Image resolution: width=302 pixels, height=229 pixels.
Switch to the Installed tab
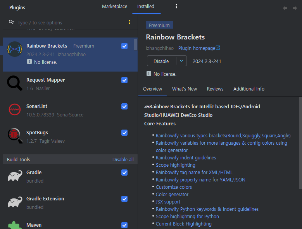(x=146, y=7)
